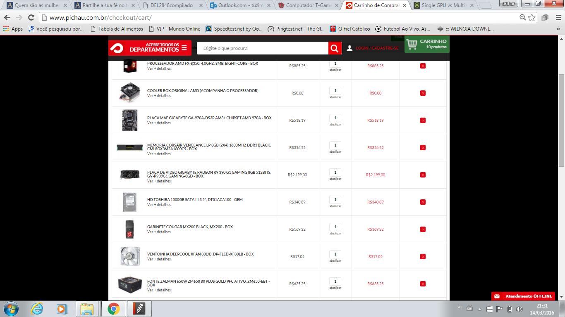Switch to the DEL2848compilado tab

pos(173,6)
